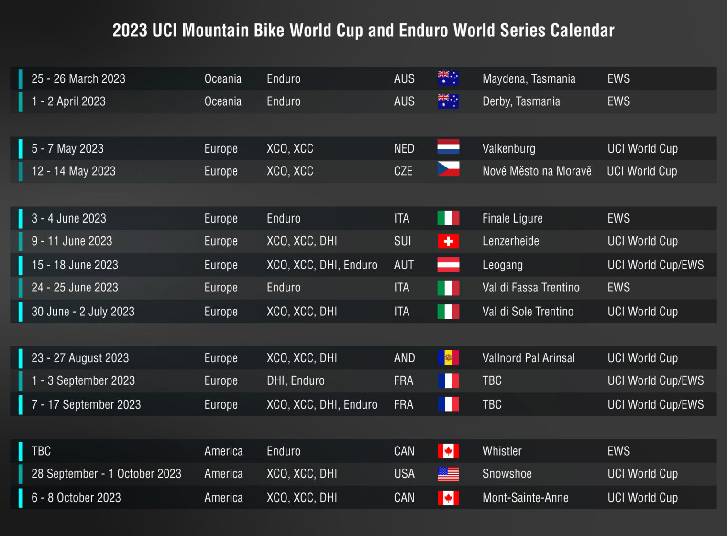Click the 28 September - 1 October 2023 date
This screenshot has width=727, height=536.
click(107, 474)
